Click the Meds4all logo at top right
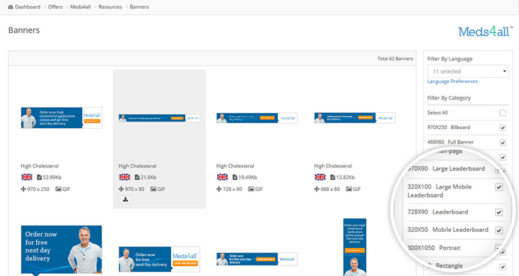 coord(485,32)
